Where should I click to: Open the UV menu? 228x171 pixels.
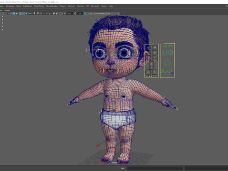pos(87,6)
